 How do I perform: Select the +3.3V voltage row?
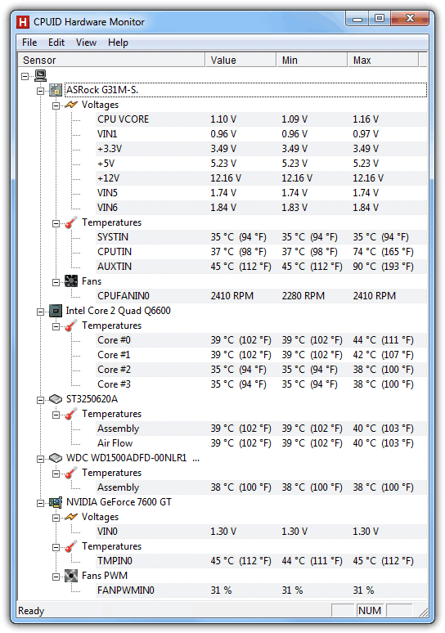point(261,149)
